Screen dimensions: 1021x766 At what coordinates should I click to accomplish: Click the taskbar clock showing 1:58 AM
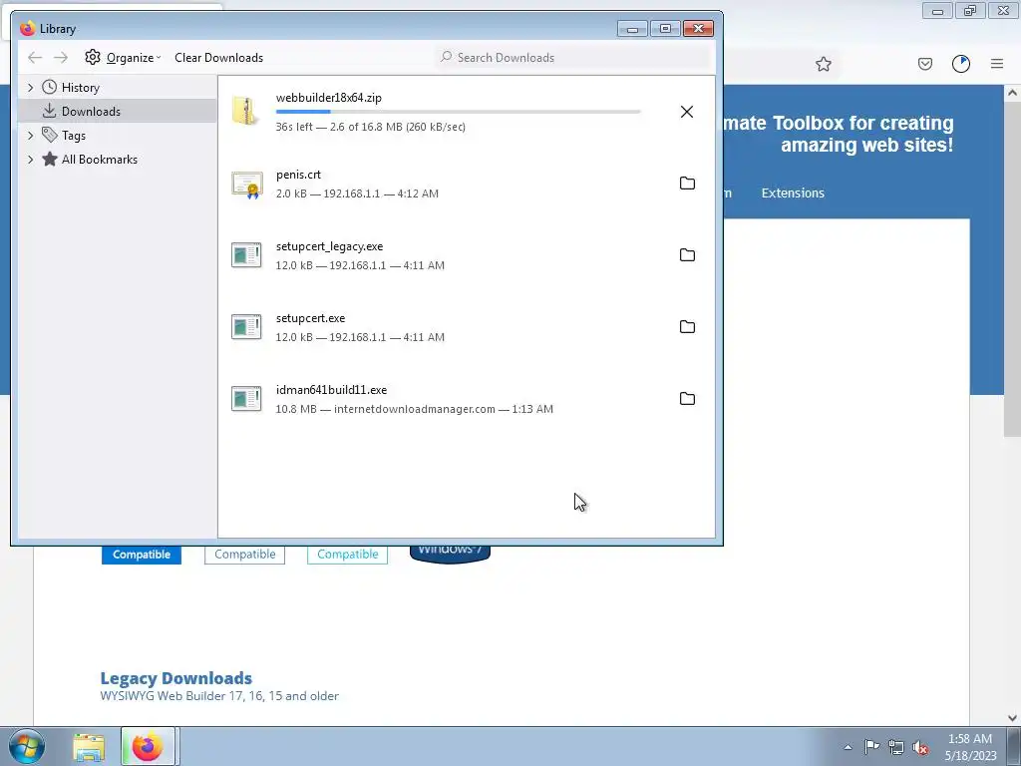970,746
